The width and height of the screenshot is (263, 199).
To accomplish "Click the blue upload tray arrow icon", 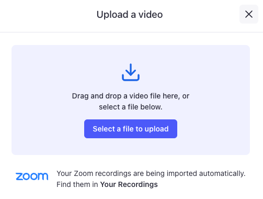I will (131, 72).
